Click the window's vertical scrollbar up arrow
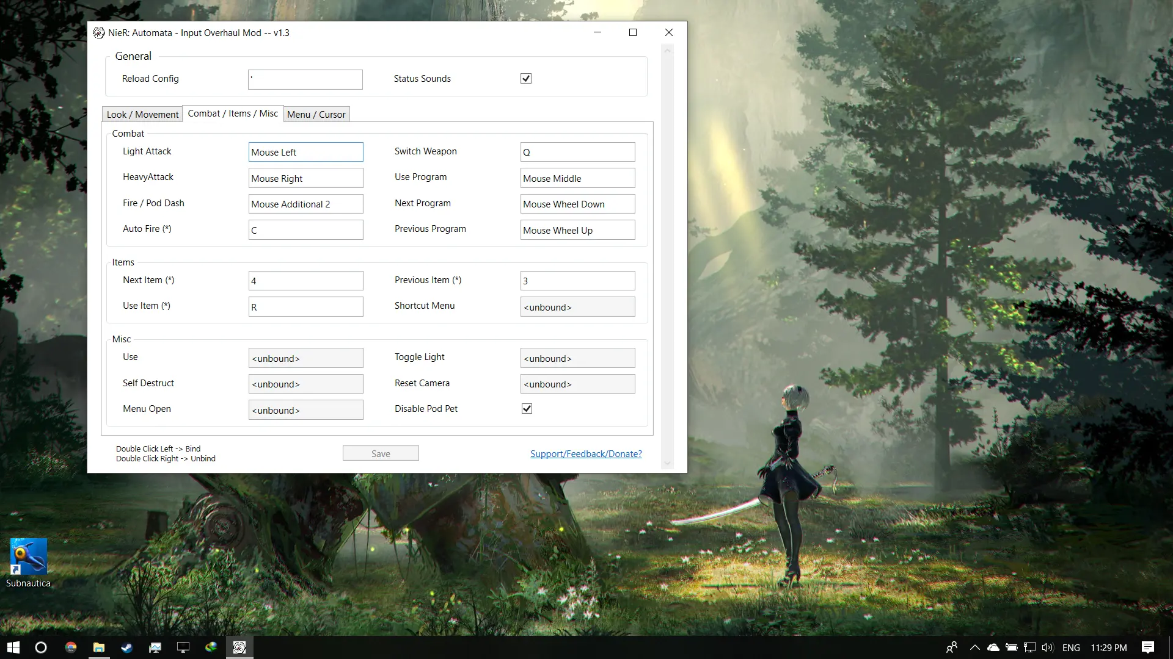Image resolution: width=1173 pixels, height=659 pixels. point(667,51)
